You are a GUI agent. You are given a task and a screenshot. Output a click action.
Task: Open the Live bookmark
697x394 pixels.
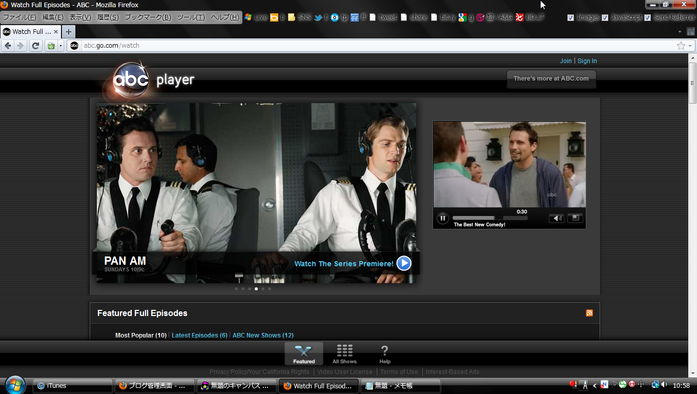click(256, 17)
